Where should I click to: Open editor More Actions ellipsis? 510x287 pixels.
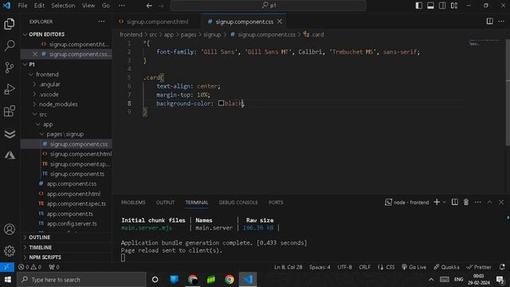click(x=501, y=22)
